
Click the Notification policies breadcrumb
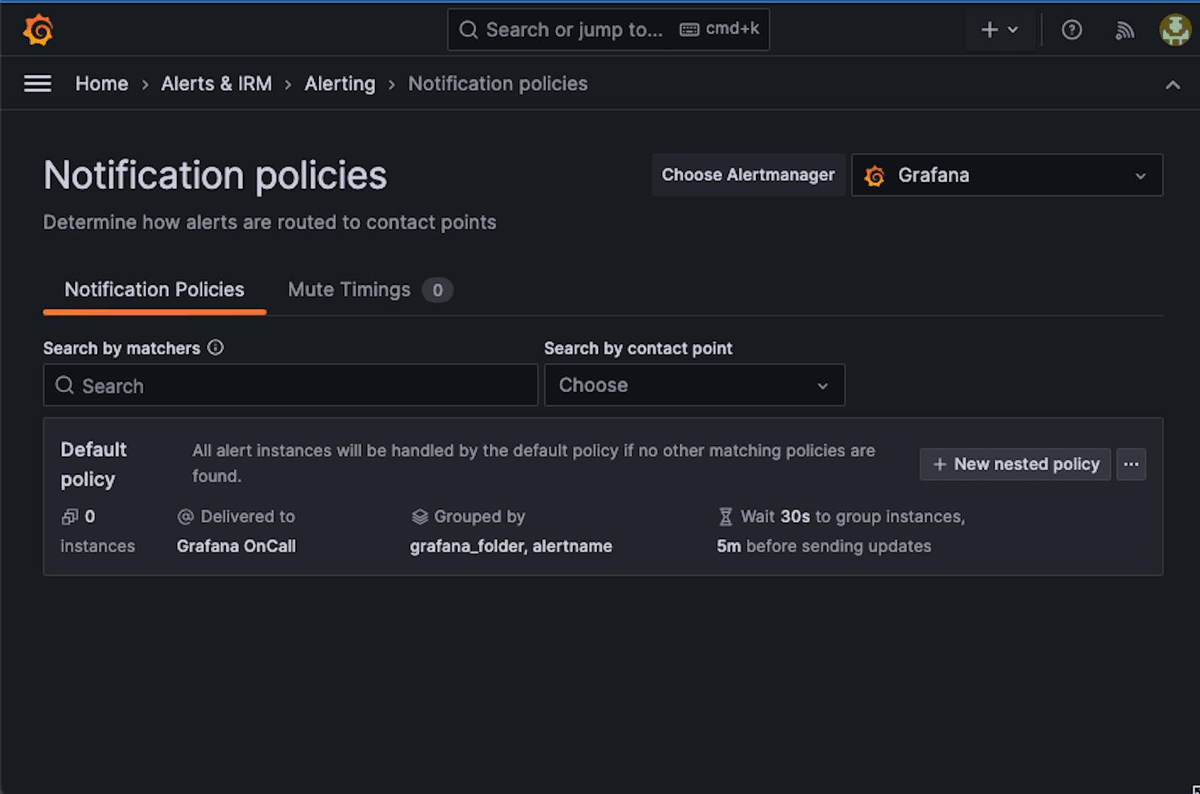tap(498, 83)
